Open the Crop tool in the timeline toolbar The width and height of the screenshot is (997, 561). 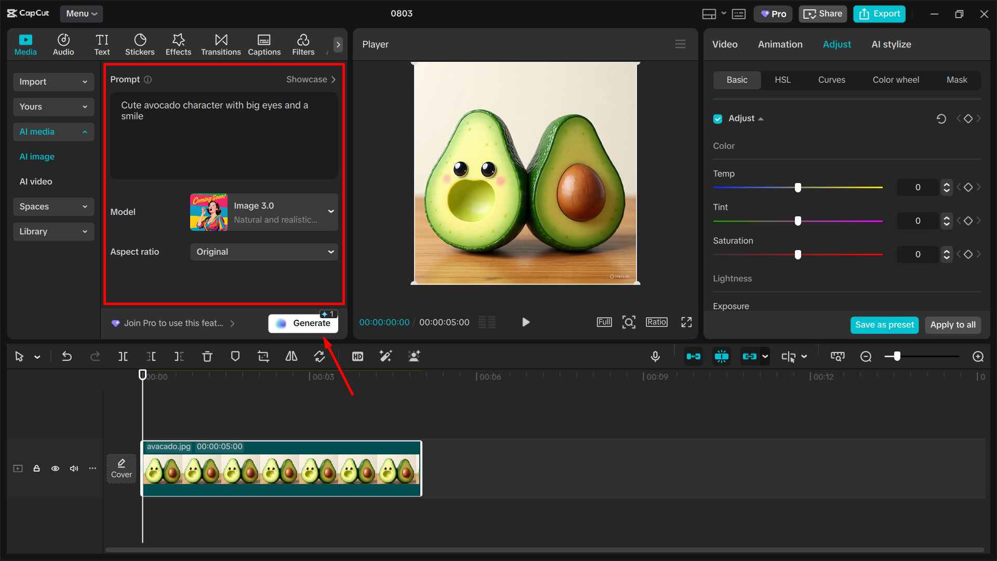(263, 357)
